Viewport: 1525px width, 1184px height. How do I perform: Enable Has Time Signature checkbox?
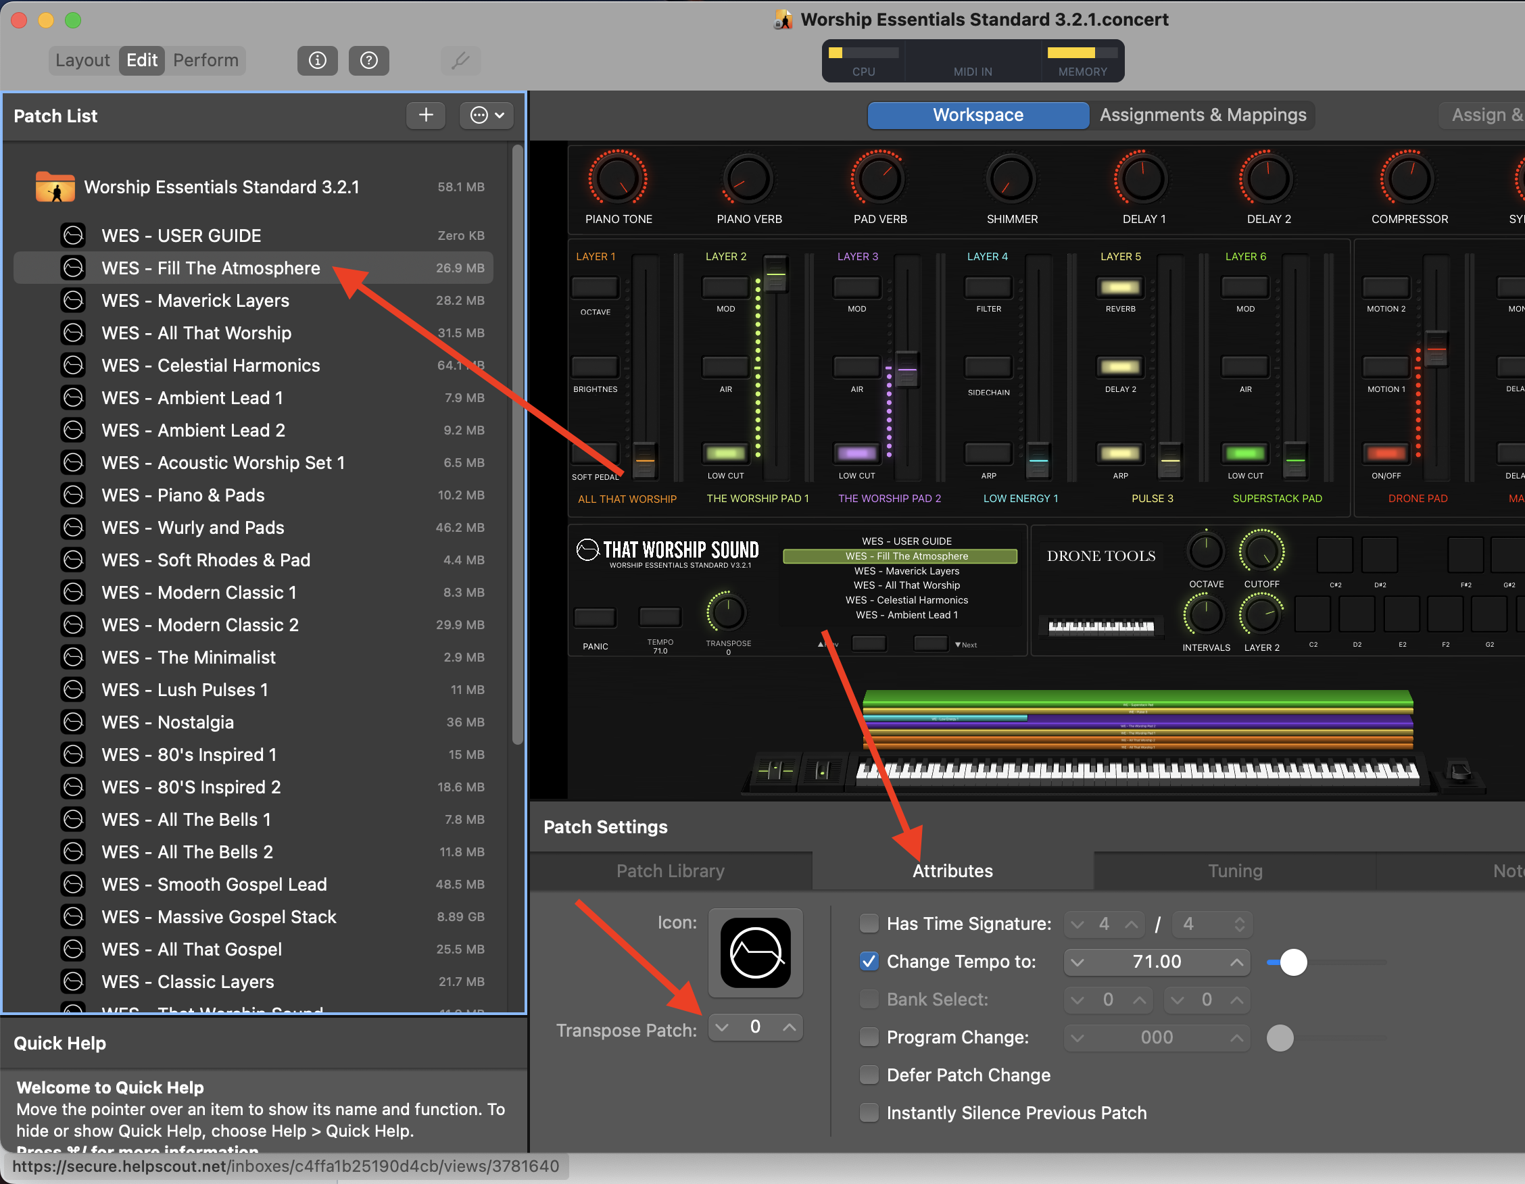point(869,924)
